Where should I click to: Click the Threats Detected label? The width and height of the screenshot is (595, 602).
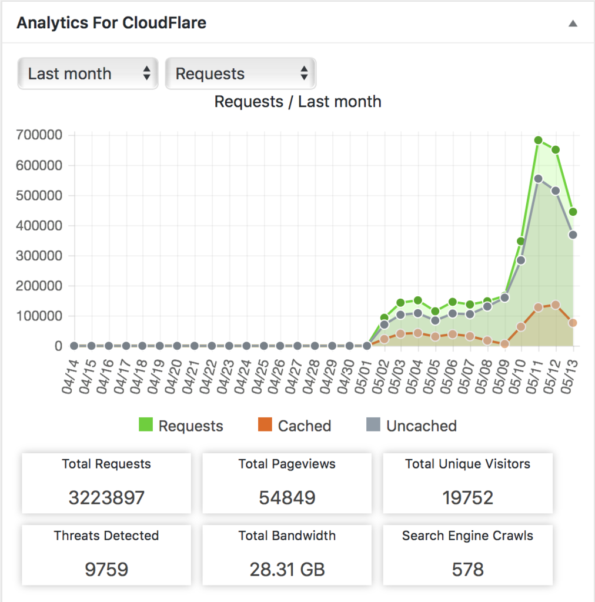106,536
